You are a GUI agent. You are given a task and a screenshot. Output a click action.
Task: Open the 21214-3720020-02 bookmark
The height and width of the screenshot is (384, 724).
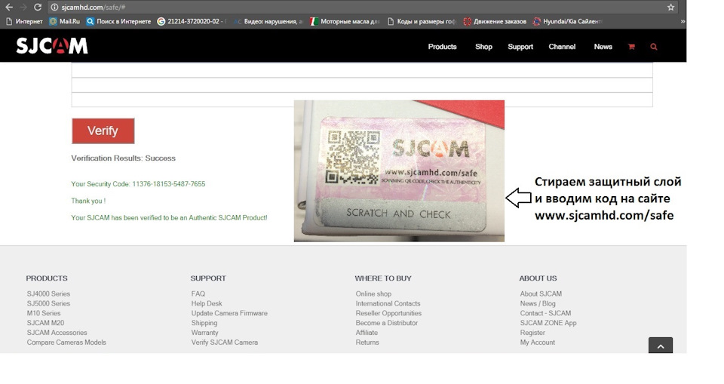[x=192, y=21]
